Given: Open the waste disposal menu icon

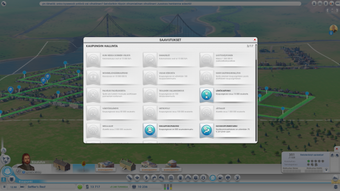Looking at the screenshot, I should coord(180,178).
